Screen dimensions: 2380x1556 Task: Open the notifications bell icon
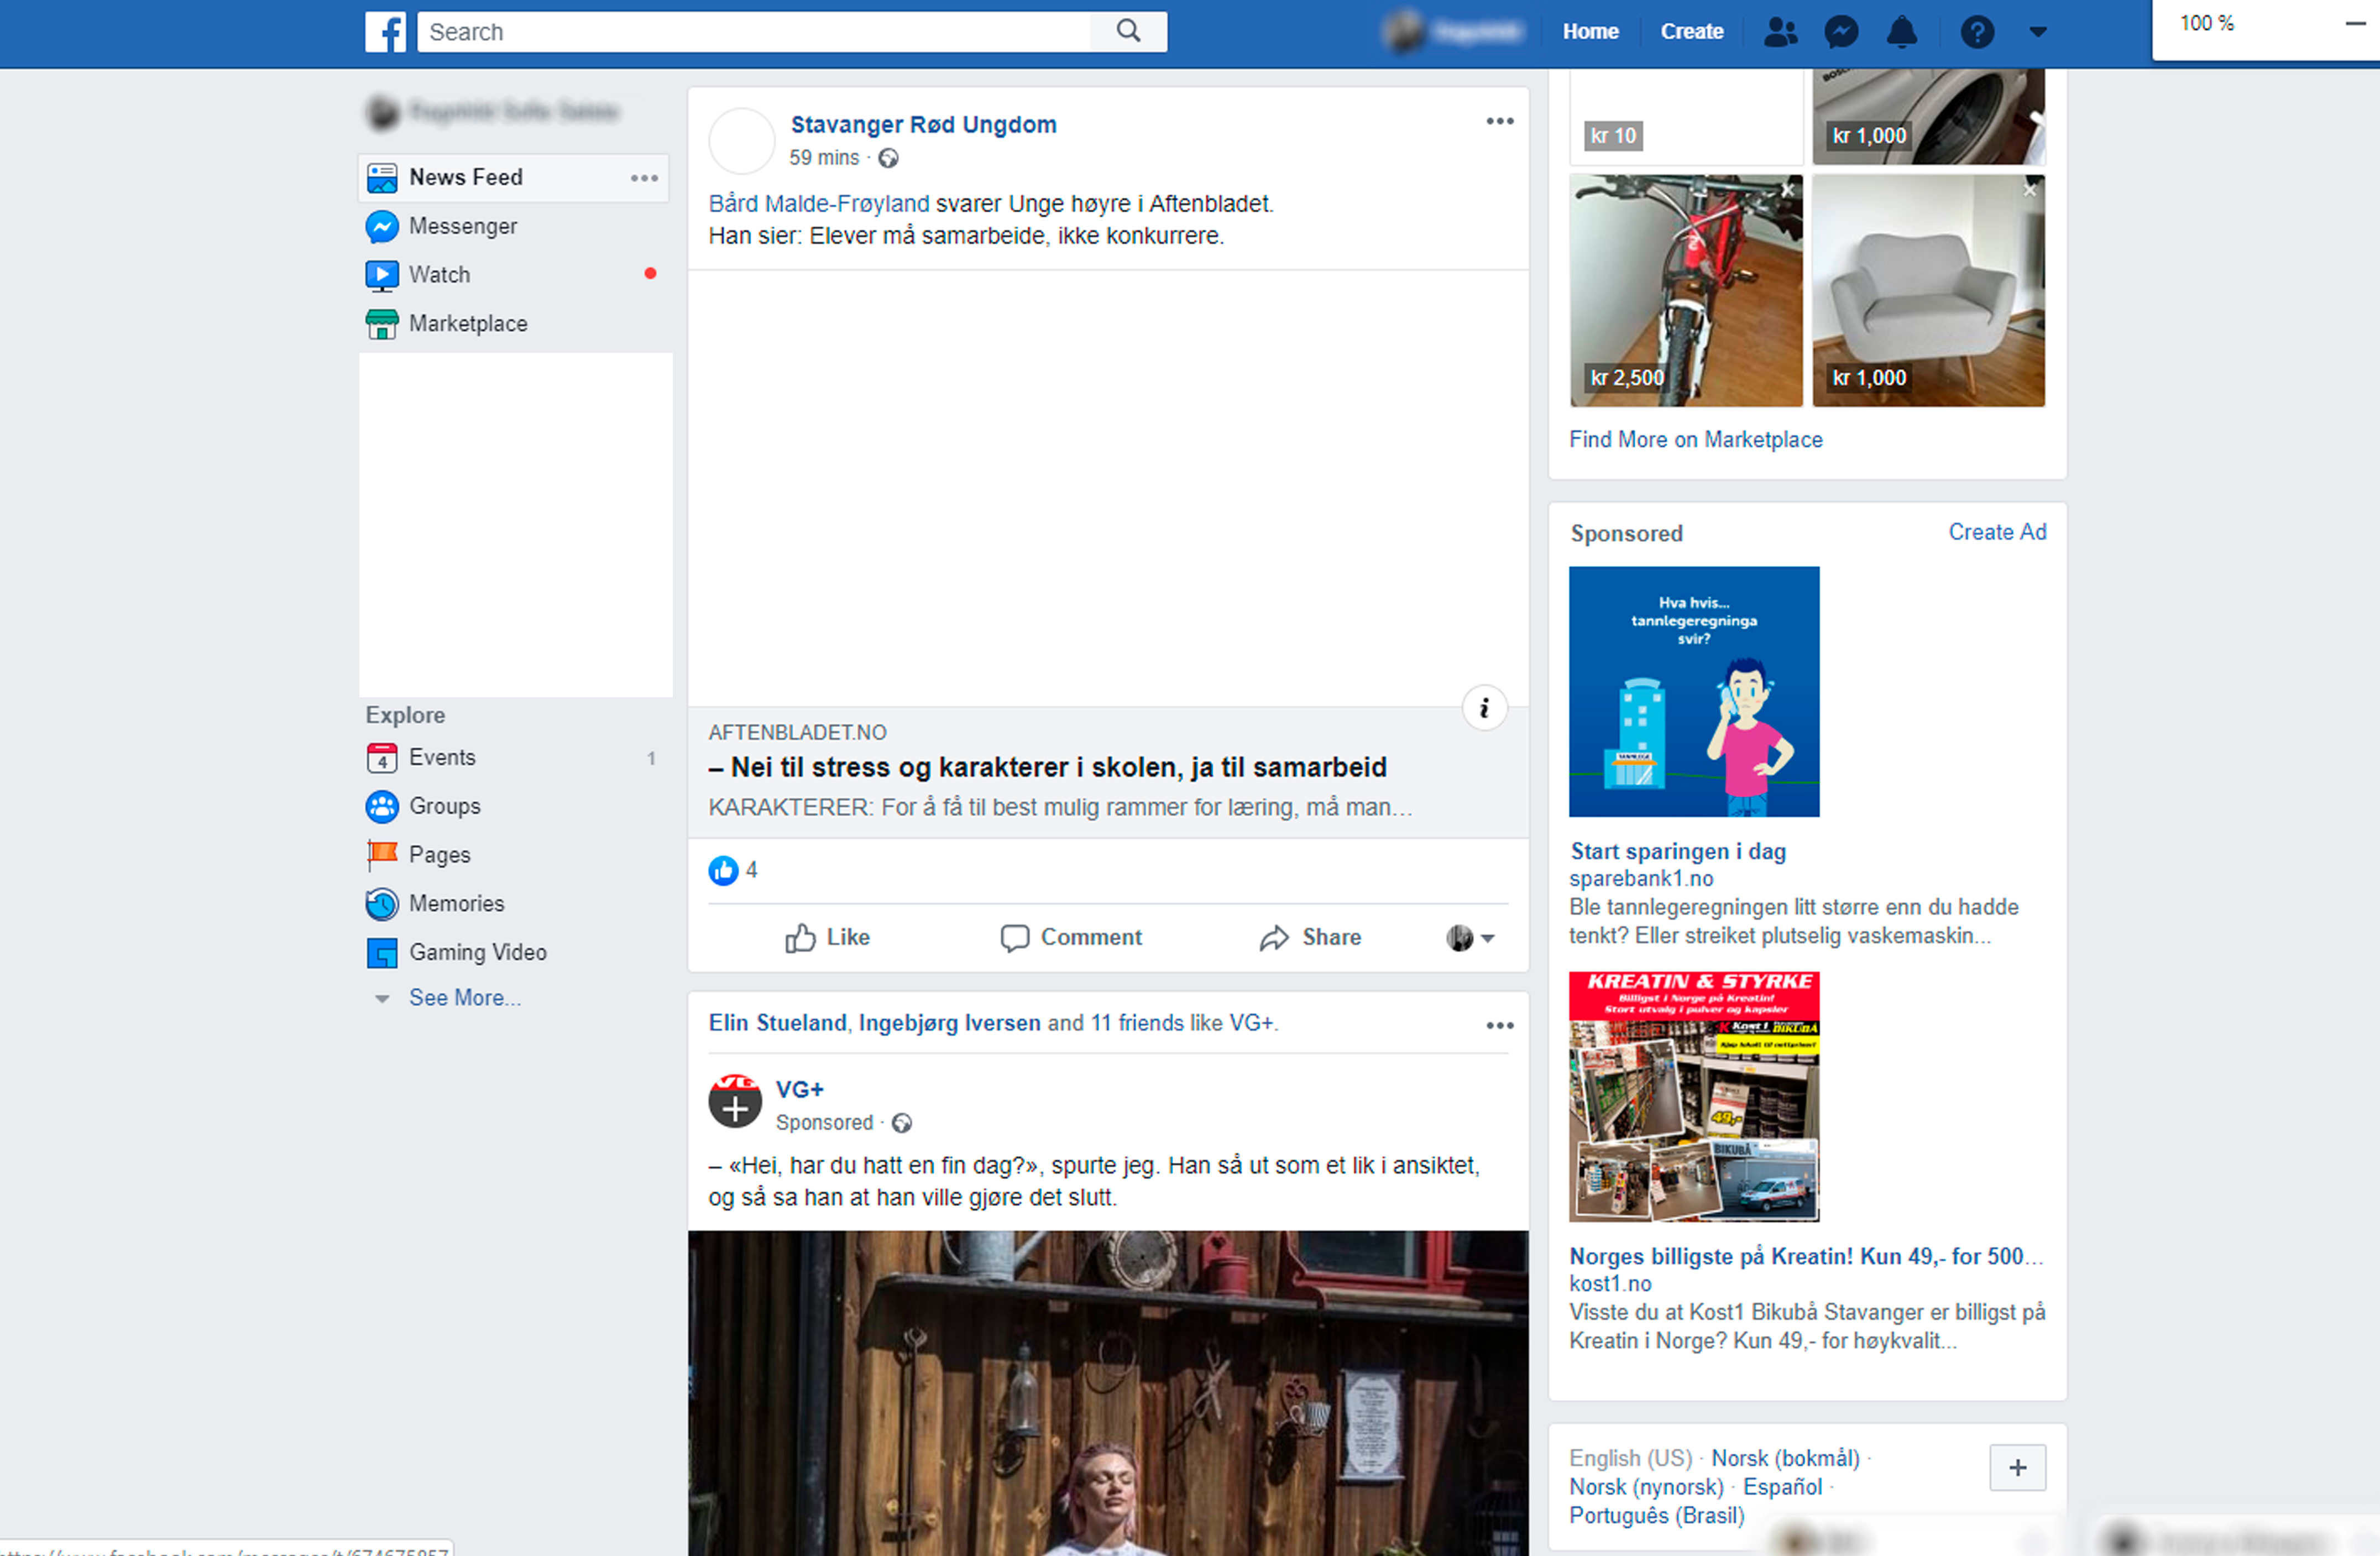(x=1901, y=32)
